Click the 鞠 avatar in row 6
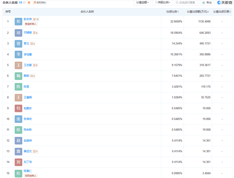This screenshot has height=178, width=234. point(18,76)
